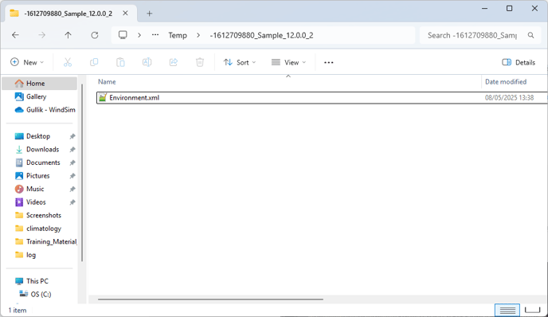Click Temp in the address path
Screen dimensions: 548x317
point(178,35)
